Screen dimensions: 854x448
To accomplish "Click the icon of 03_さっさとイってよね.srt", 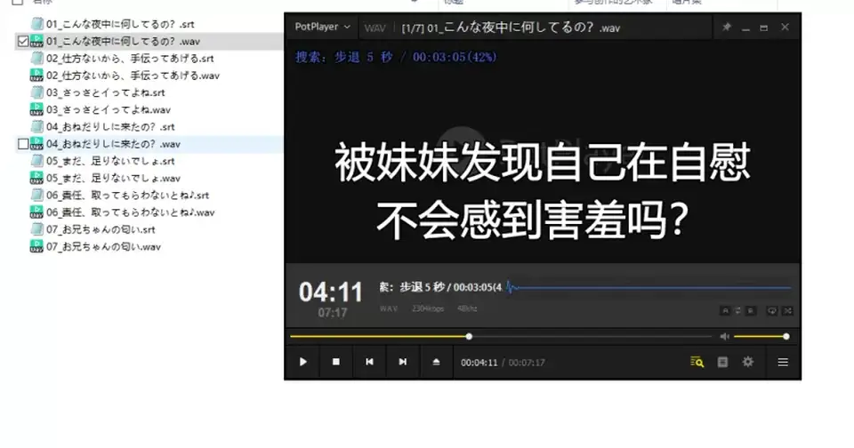I will coord(37,92).
